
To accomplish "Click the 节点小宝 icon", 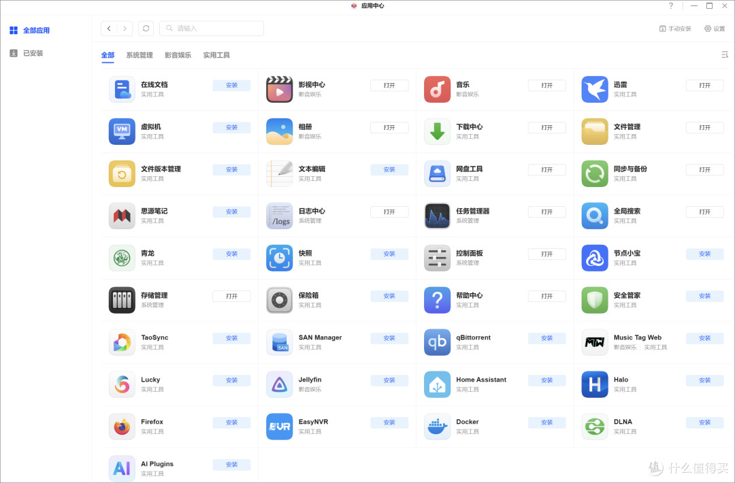I will [594, 258].
